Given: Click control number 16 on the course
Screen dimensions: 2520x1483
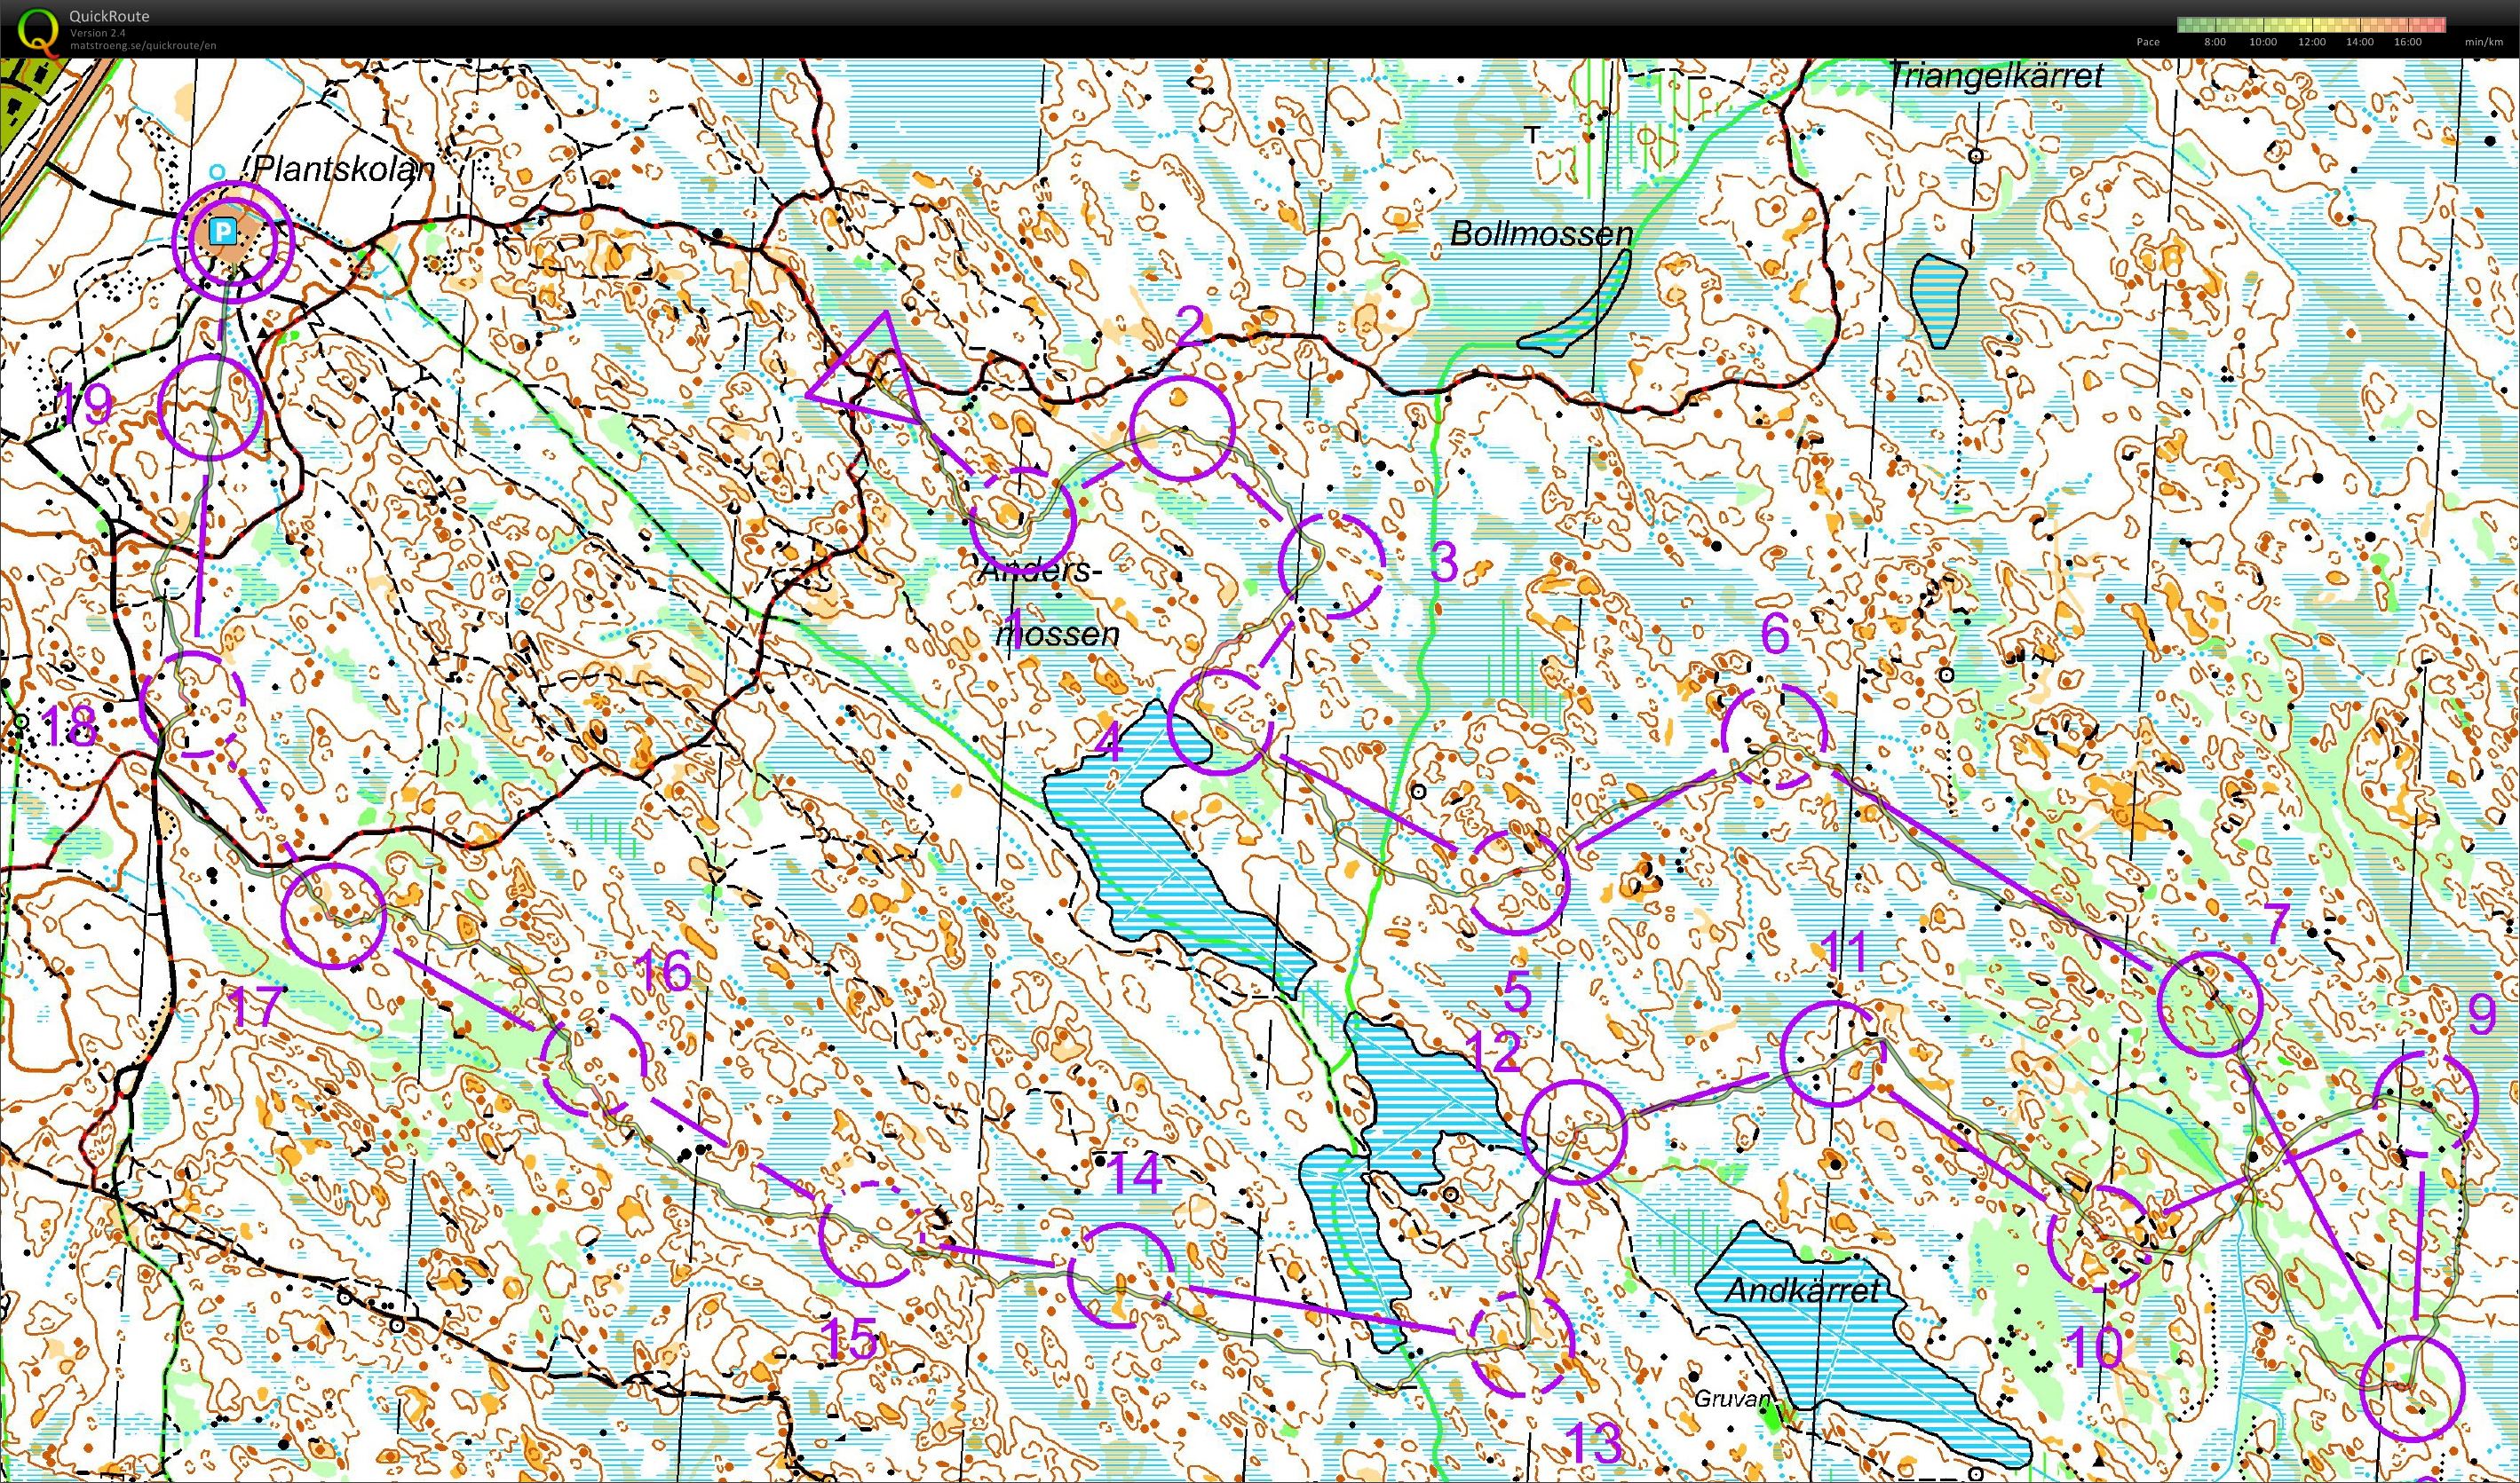Looking at the screenshot, I should 662,970.
